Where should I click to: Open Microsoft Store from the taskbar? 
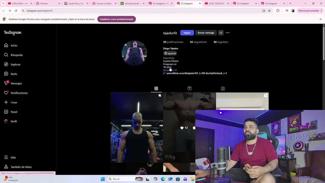(178, 179)
